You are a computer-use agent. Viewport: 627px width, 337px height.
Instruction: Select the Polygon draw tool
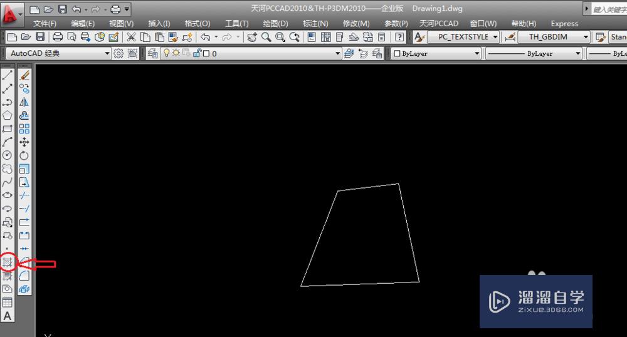pyautogui.click(x=7, y=115)
